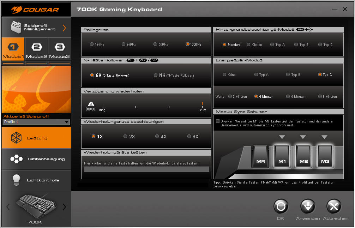
Task: Click the Abbrechen X icon
Action: (333, 206)
